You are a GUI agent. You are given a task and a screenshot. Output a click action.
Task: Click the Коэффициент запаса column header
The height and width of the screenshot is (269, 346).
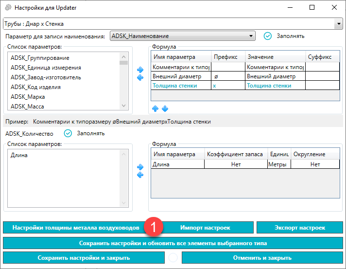(x=236, y=154)
